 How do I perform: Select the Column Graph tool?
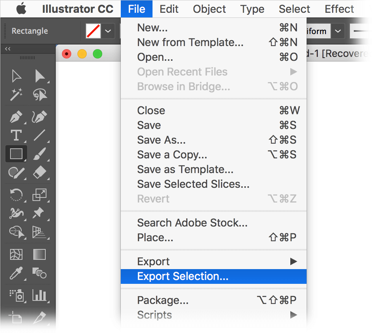(x=39, y=295)
